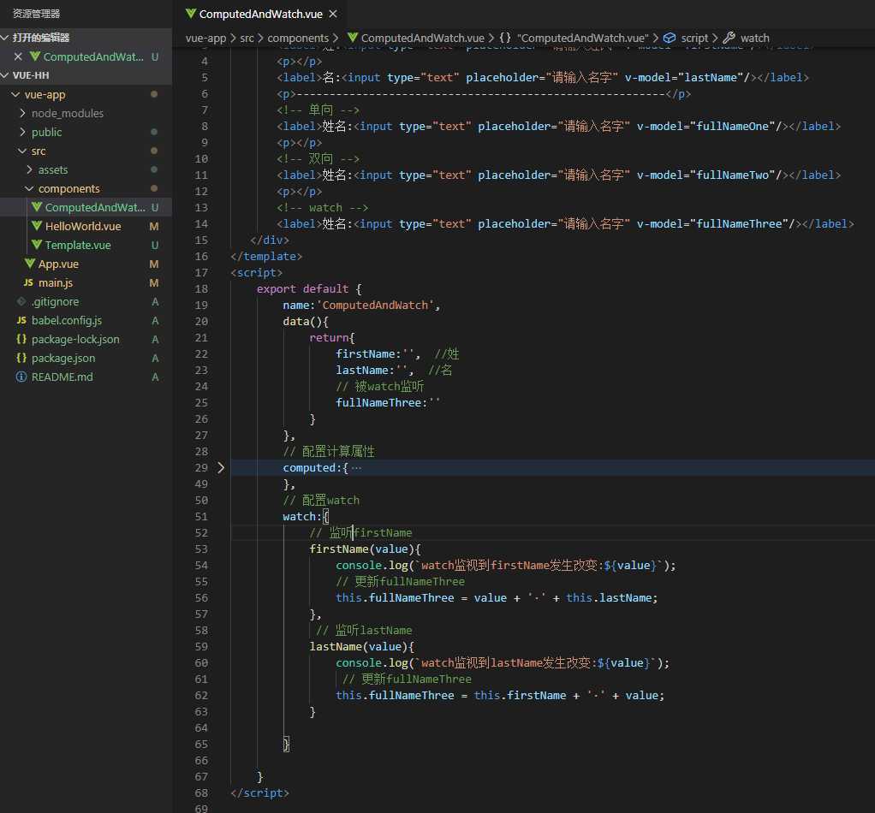The width and height of the screenshot is (875, 813).
Task: Click cube icon before script breadcrumb
Action: click(x=669, y=38)
